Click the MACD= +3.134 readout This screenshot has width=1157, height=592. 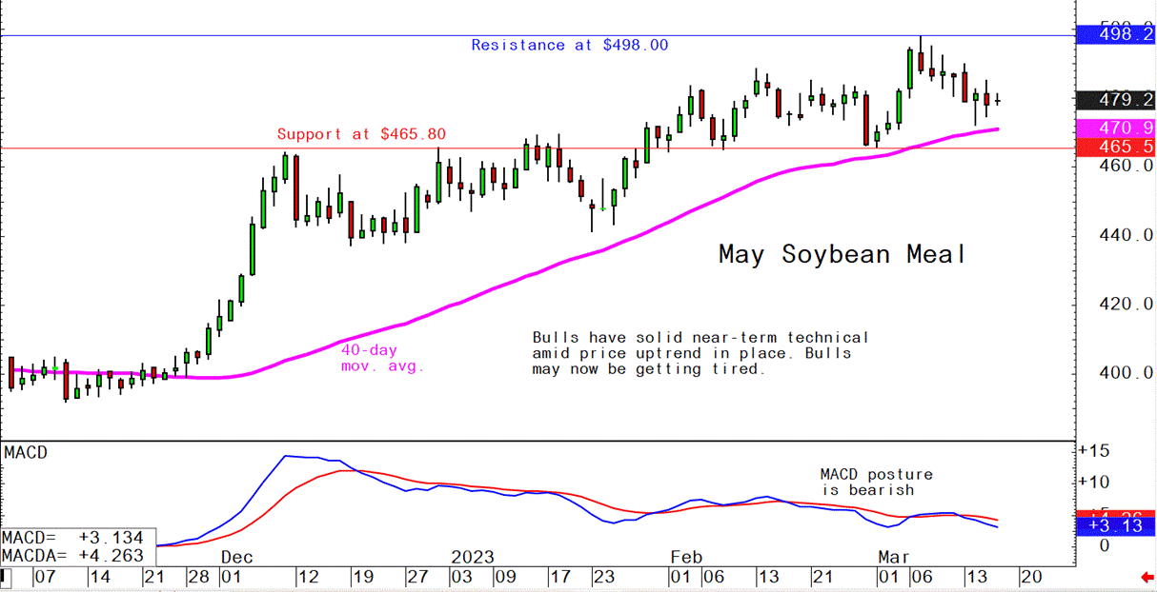coord(72,540)
